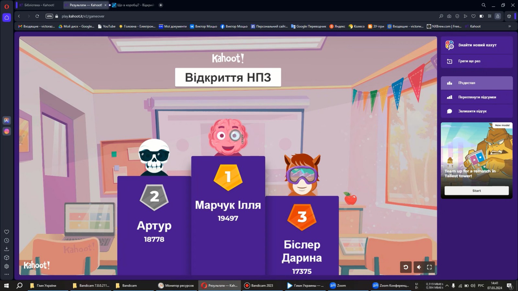Open the player arrow icon in the toolbar

click(x=465, y=16)
